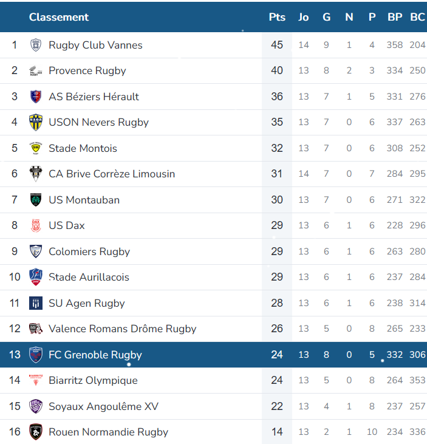Click the USON Nevers yellow-blue crest
The width and height of the screenshot is (427, 444).
pos(36,122)
